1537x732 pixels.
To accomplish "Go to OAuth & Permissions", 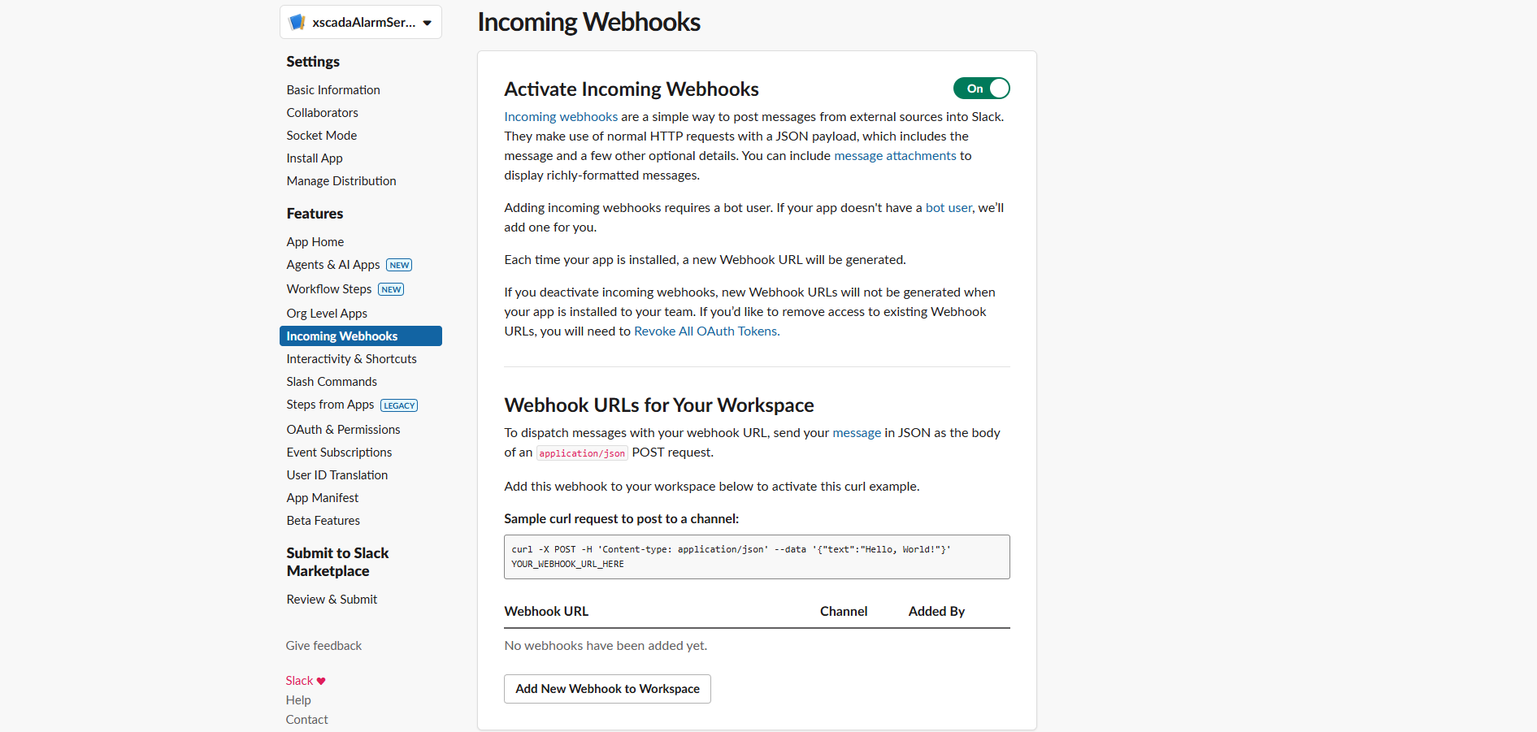I will click(x=343, y=430).
